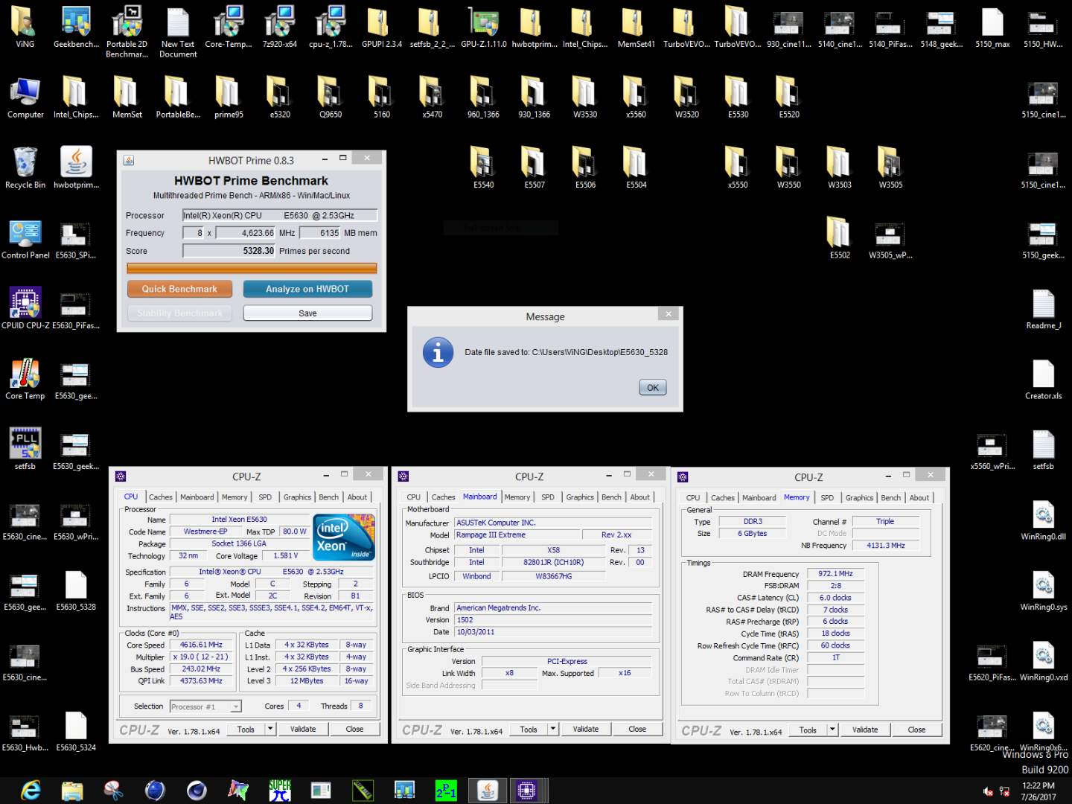Click the Frequency field showing 4,623.66
Screen dimensions: 1072x804
(246, 233)
